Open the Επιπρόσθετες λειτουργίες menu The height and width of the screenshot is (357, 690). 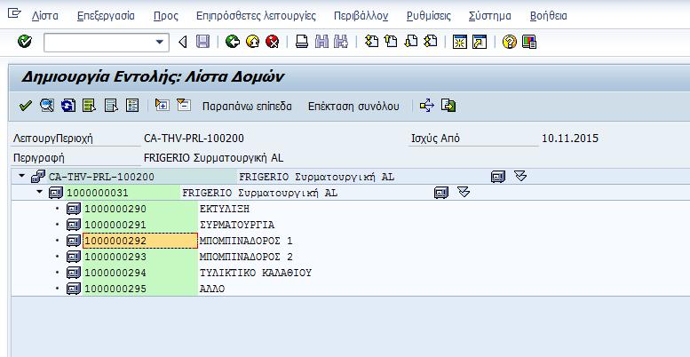click(x=256, y=16)
